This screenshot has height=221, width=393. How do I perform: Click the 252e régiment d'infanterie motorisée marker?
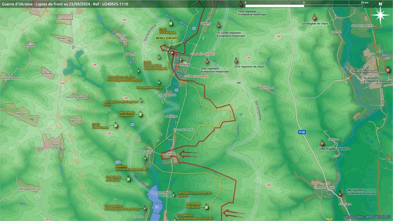pyautogui.click(x=207, y=61)
